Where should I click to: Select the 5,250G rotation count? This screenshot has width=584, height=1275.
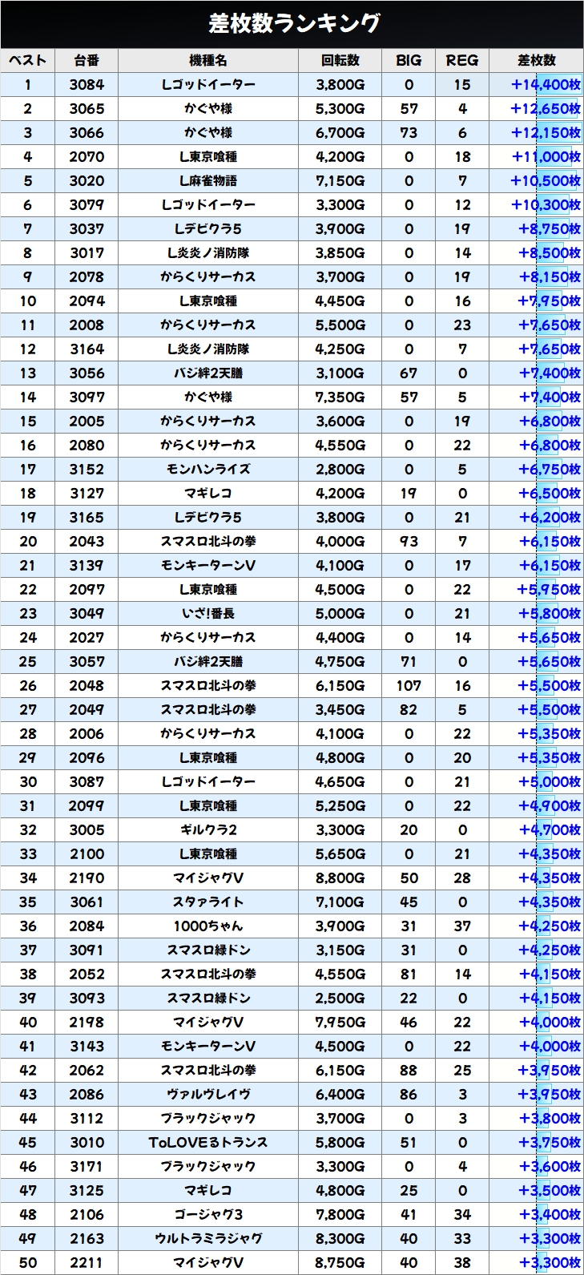340,805
